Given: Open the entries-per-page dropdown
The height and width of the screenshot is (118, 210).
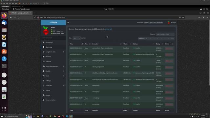Looking at the screenshot, I should coord(76,38).
